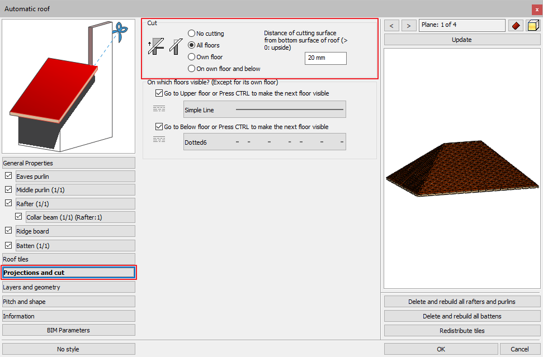The image size is (543, 357).
Task: Open the Dotted6 line type dropdown
Action: click(265, 142)
